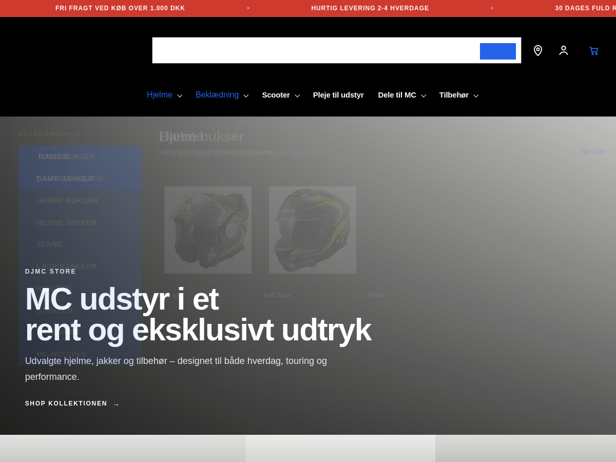Open the shopping cart icon
Image resolution: width=616 pixels, height=462 pixels.
(593, 50)
